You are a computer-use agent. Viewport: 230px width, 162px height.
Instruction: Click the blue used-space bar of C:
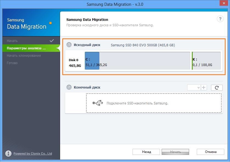point(92,61)
